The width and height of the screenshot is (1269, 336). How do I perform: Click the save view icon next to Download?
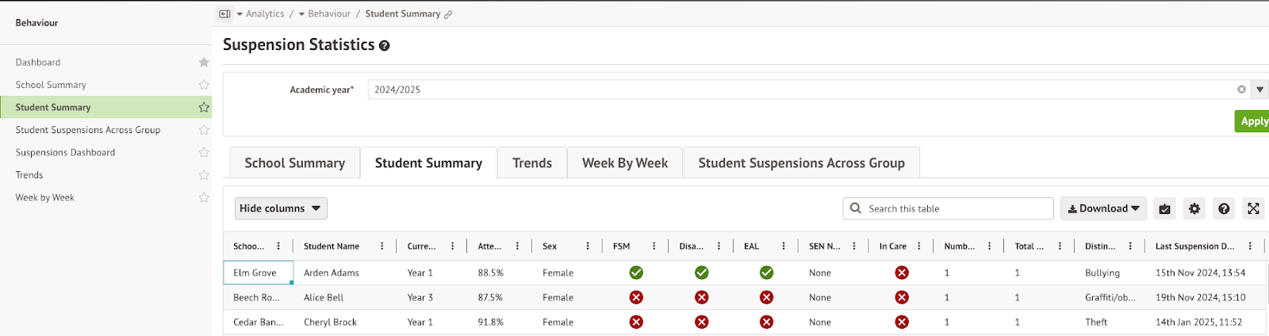[1164, 208]
